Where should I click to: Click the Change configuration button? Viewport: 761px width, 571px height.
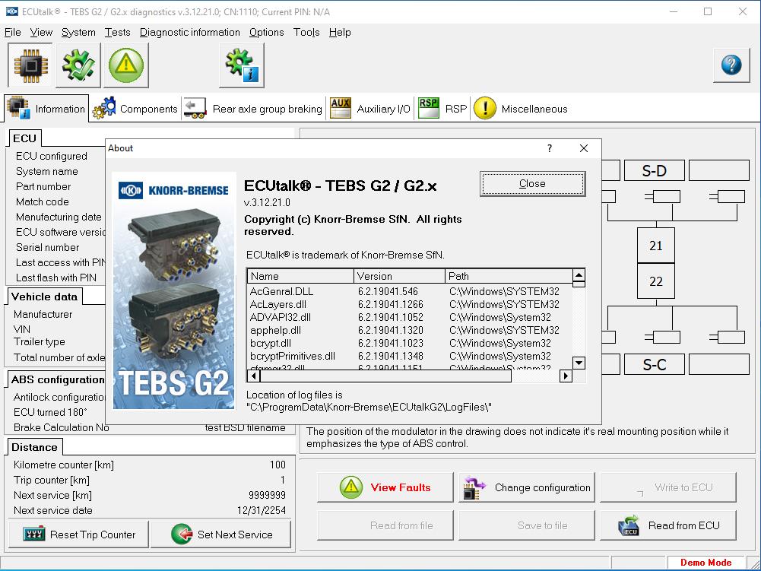(528, 487)
